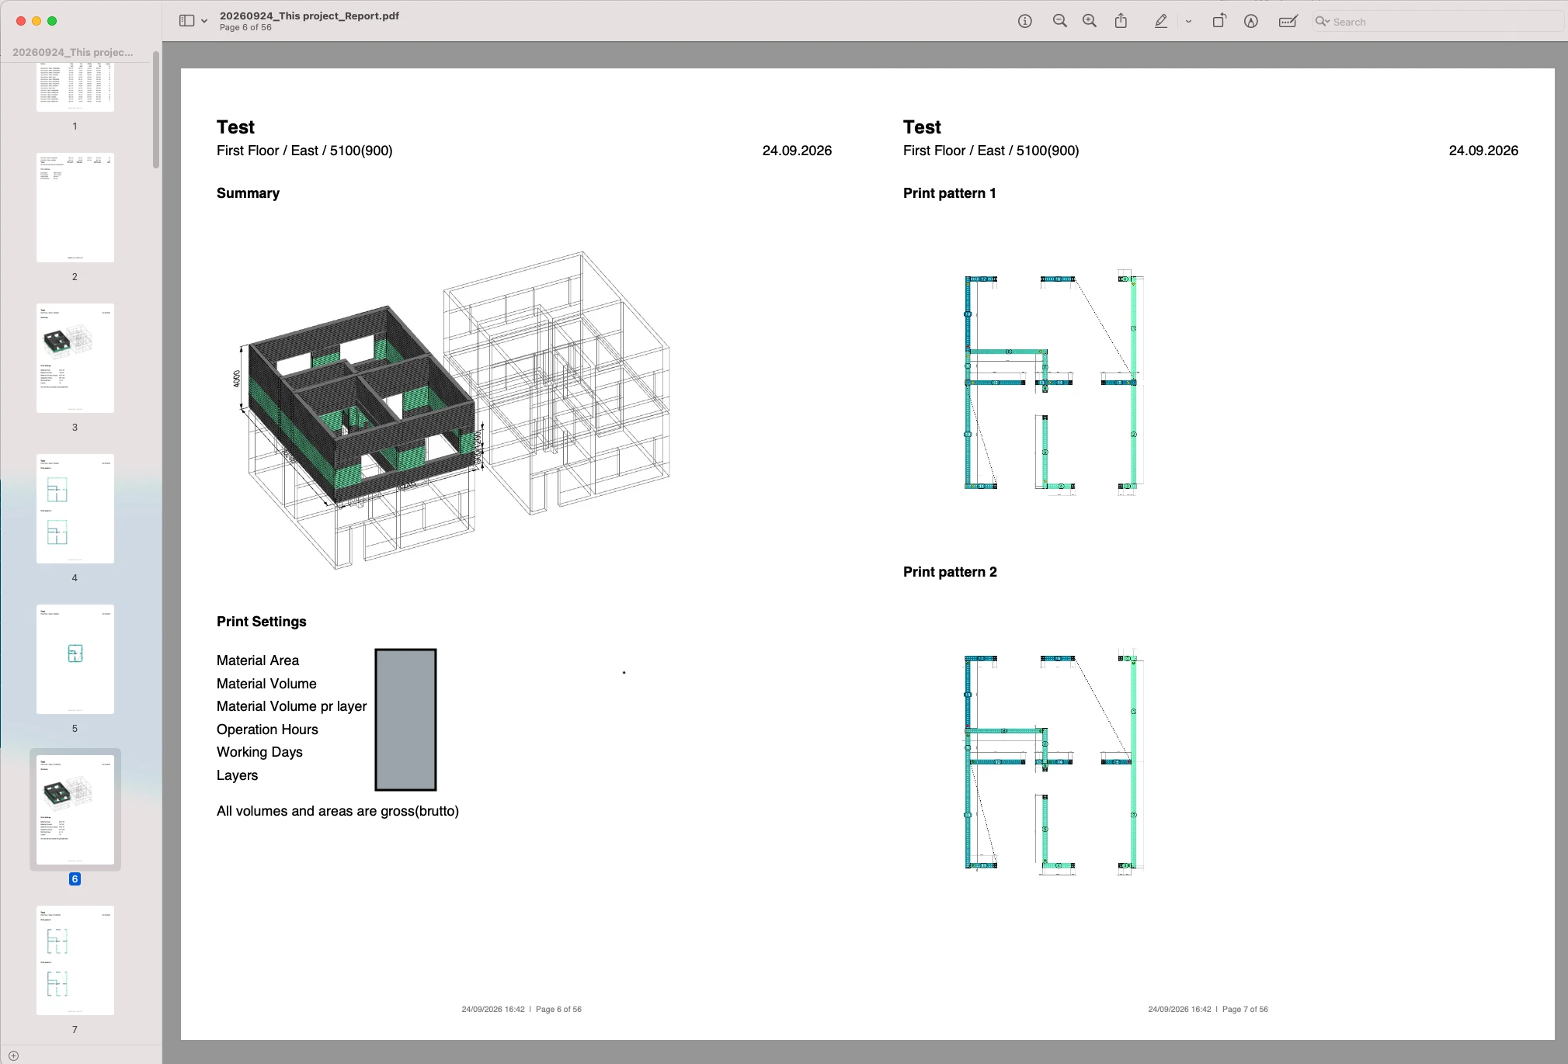Click the add page button in sidebar
The image size is (1568, 1064).
click(13, 1055)
